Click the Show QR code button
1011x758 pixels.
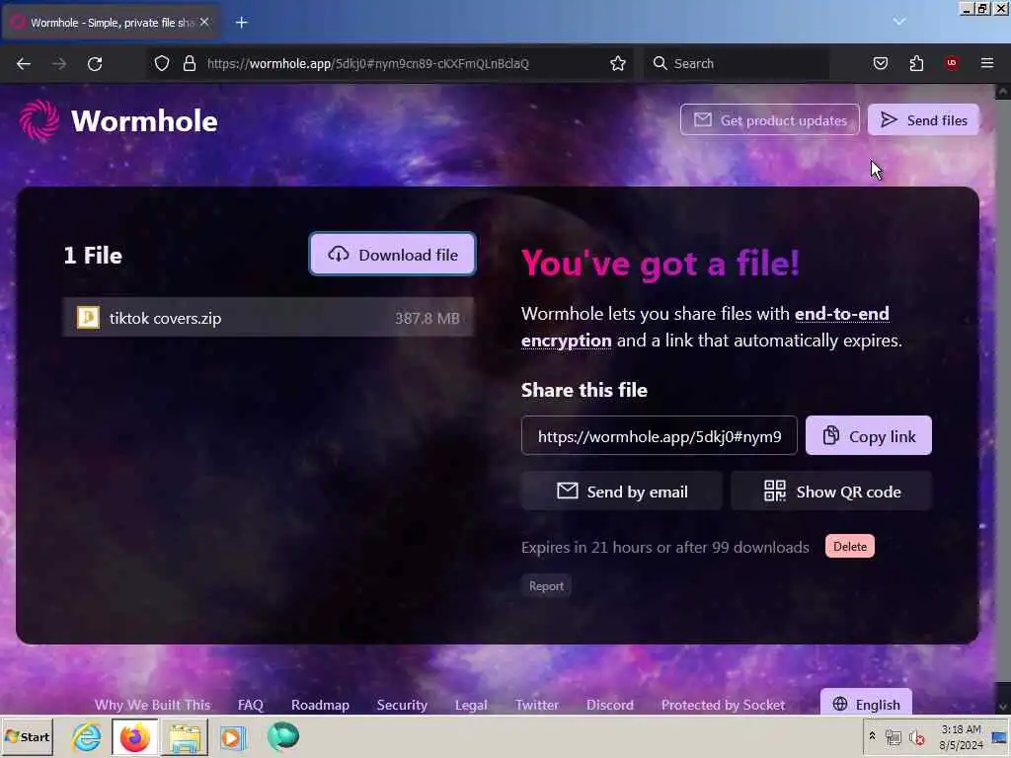tap(831, 492)
